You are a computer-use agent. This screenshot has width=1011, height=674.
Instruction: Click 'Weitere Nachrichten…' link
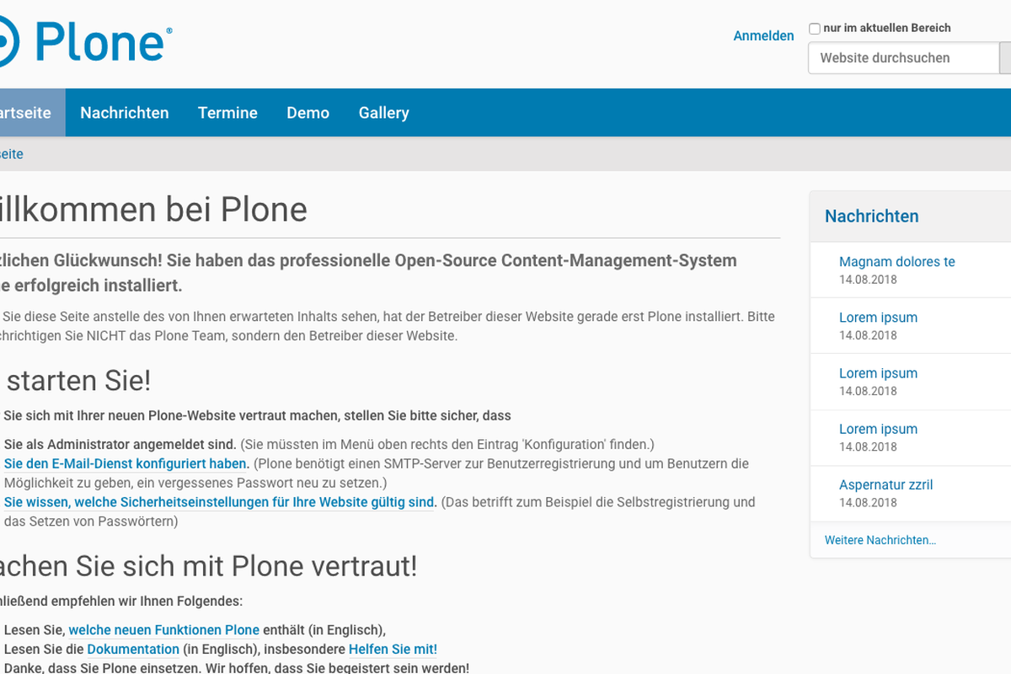tap(880, 540)
